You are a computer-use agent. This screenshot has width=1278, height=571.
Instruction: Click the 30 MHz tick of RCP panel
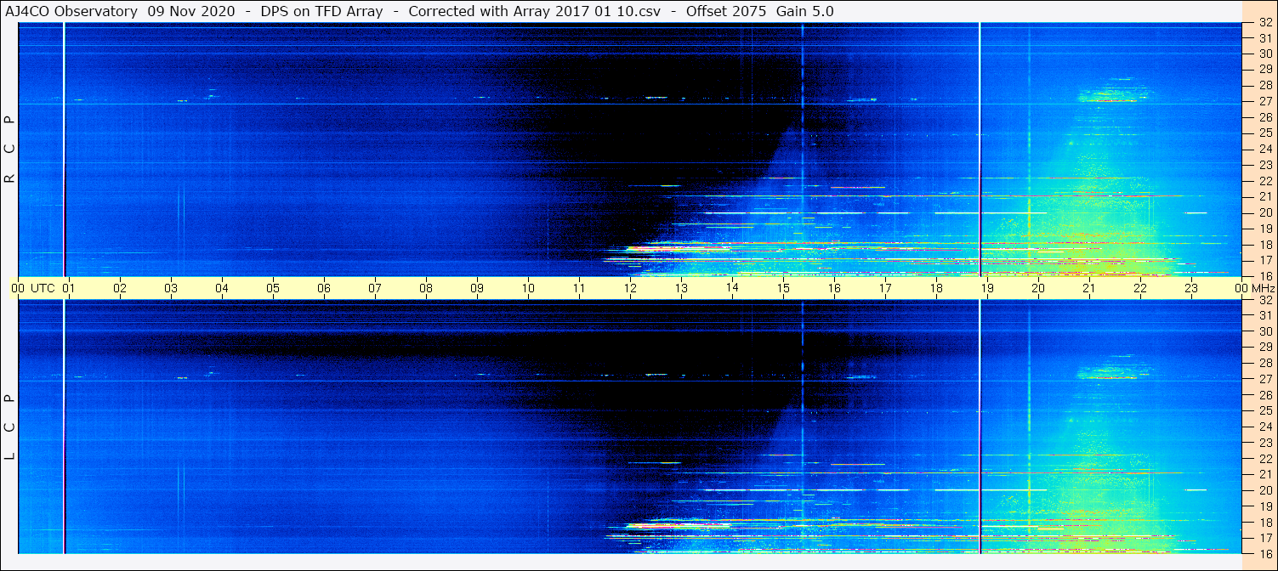coord(1264,54)
